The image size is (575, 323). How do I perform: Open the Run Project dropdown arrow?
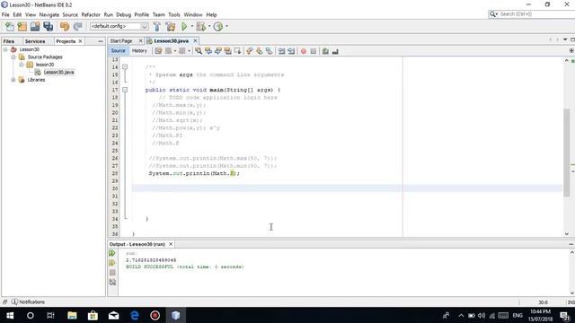(x=191, y=26)
